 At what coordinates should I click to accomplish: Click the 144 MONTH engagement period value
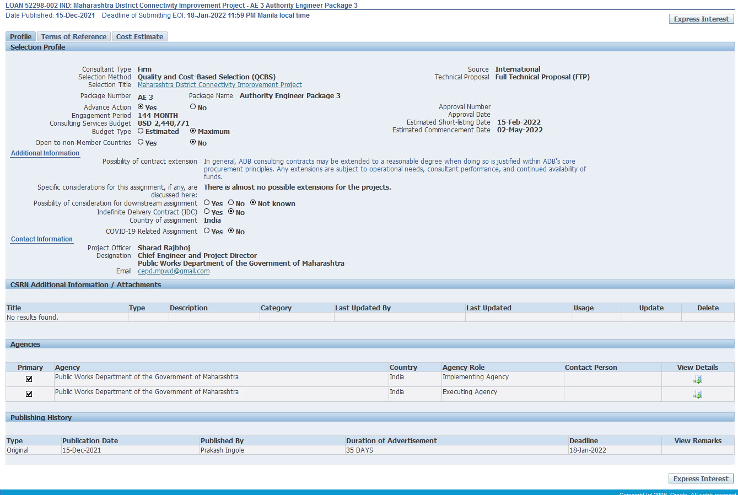158,116
